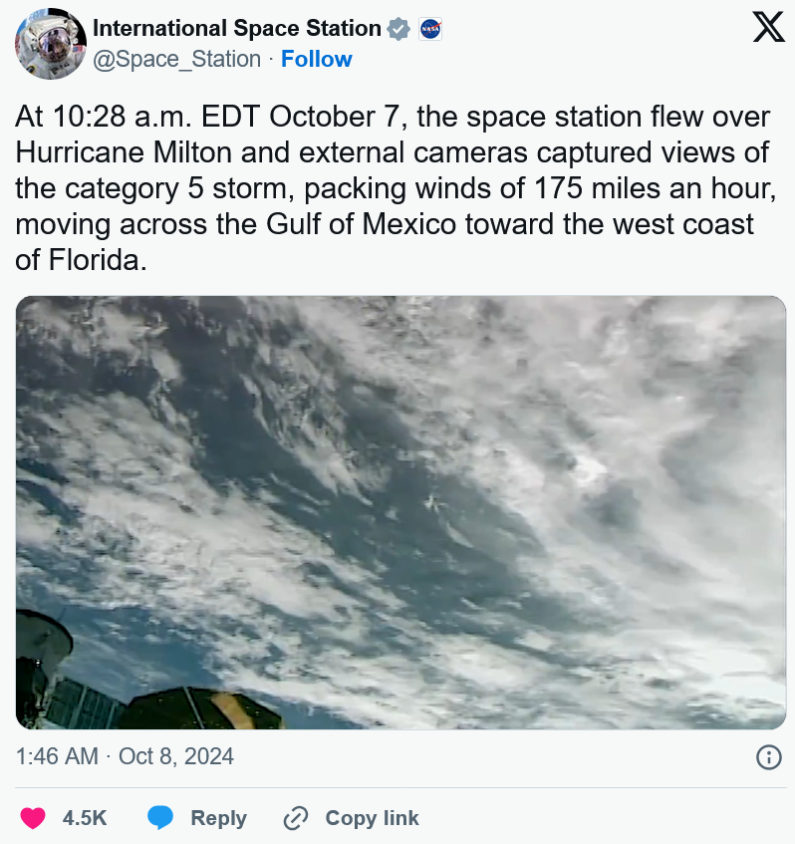Click the blue verified checkmark badge
Screen dimensions: 795x844
point(398,29)
